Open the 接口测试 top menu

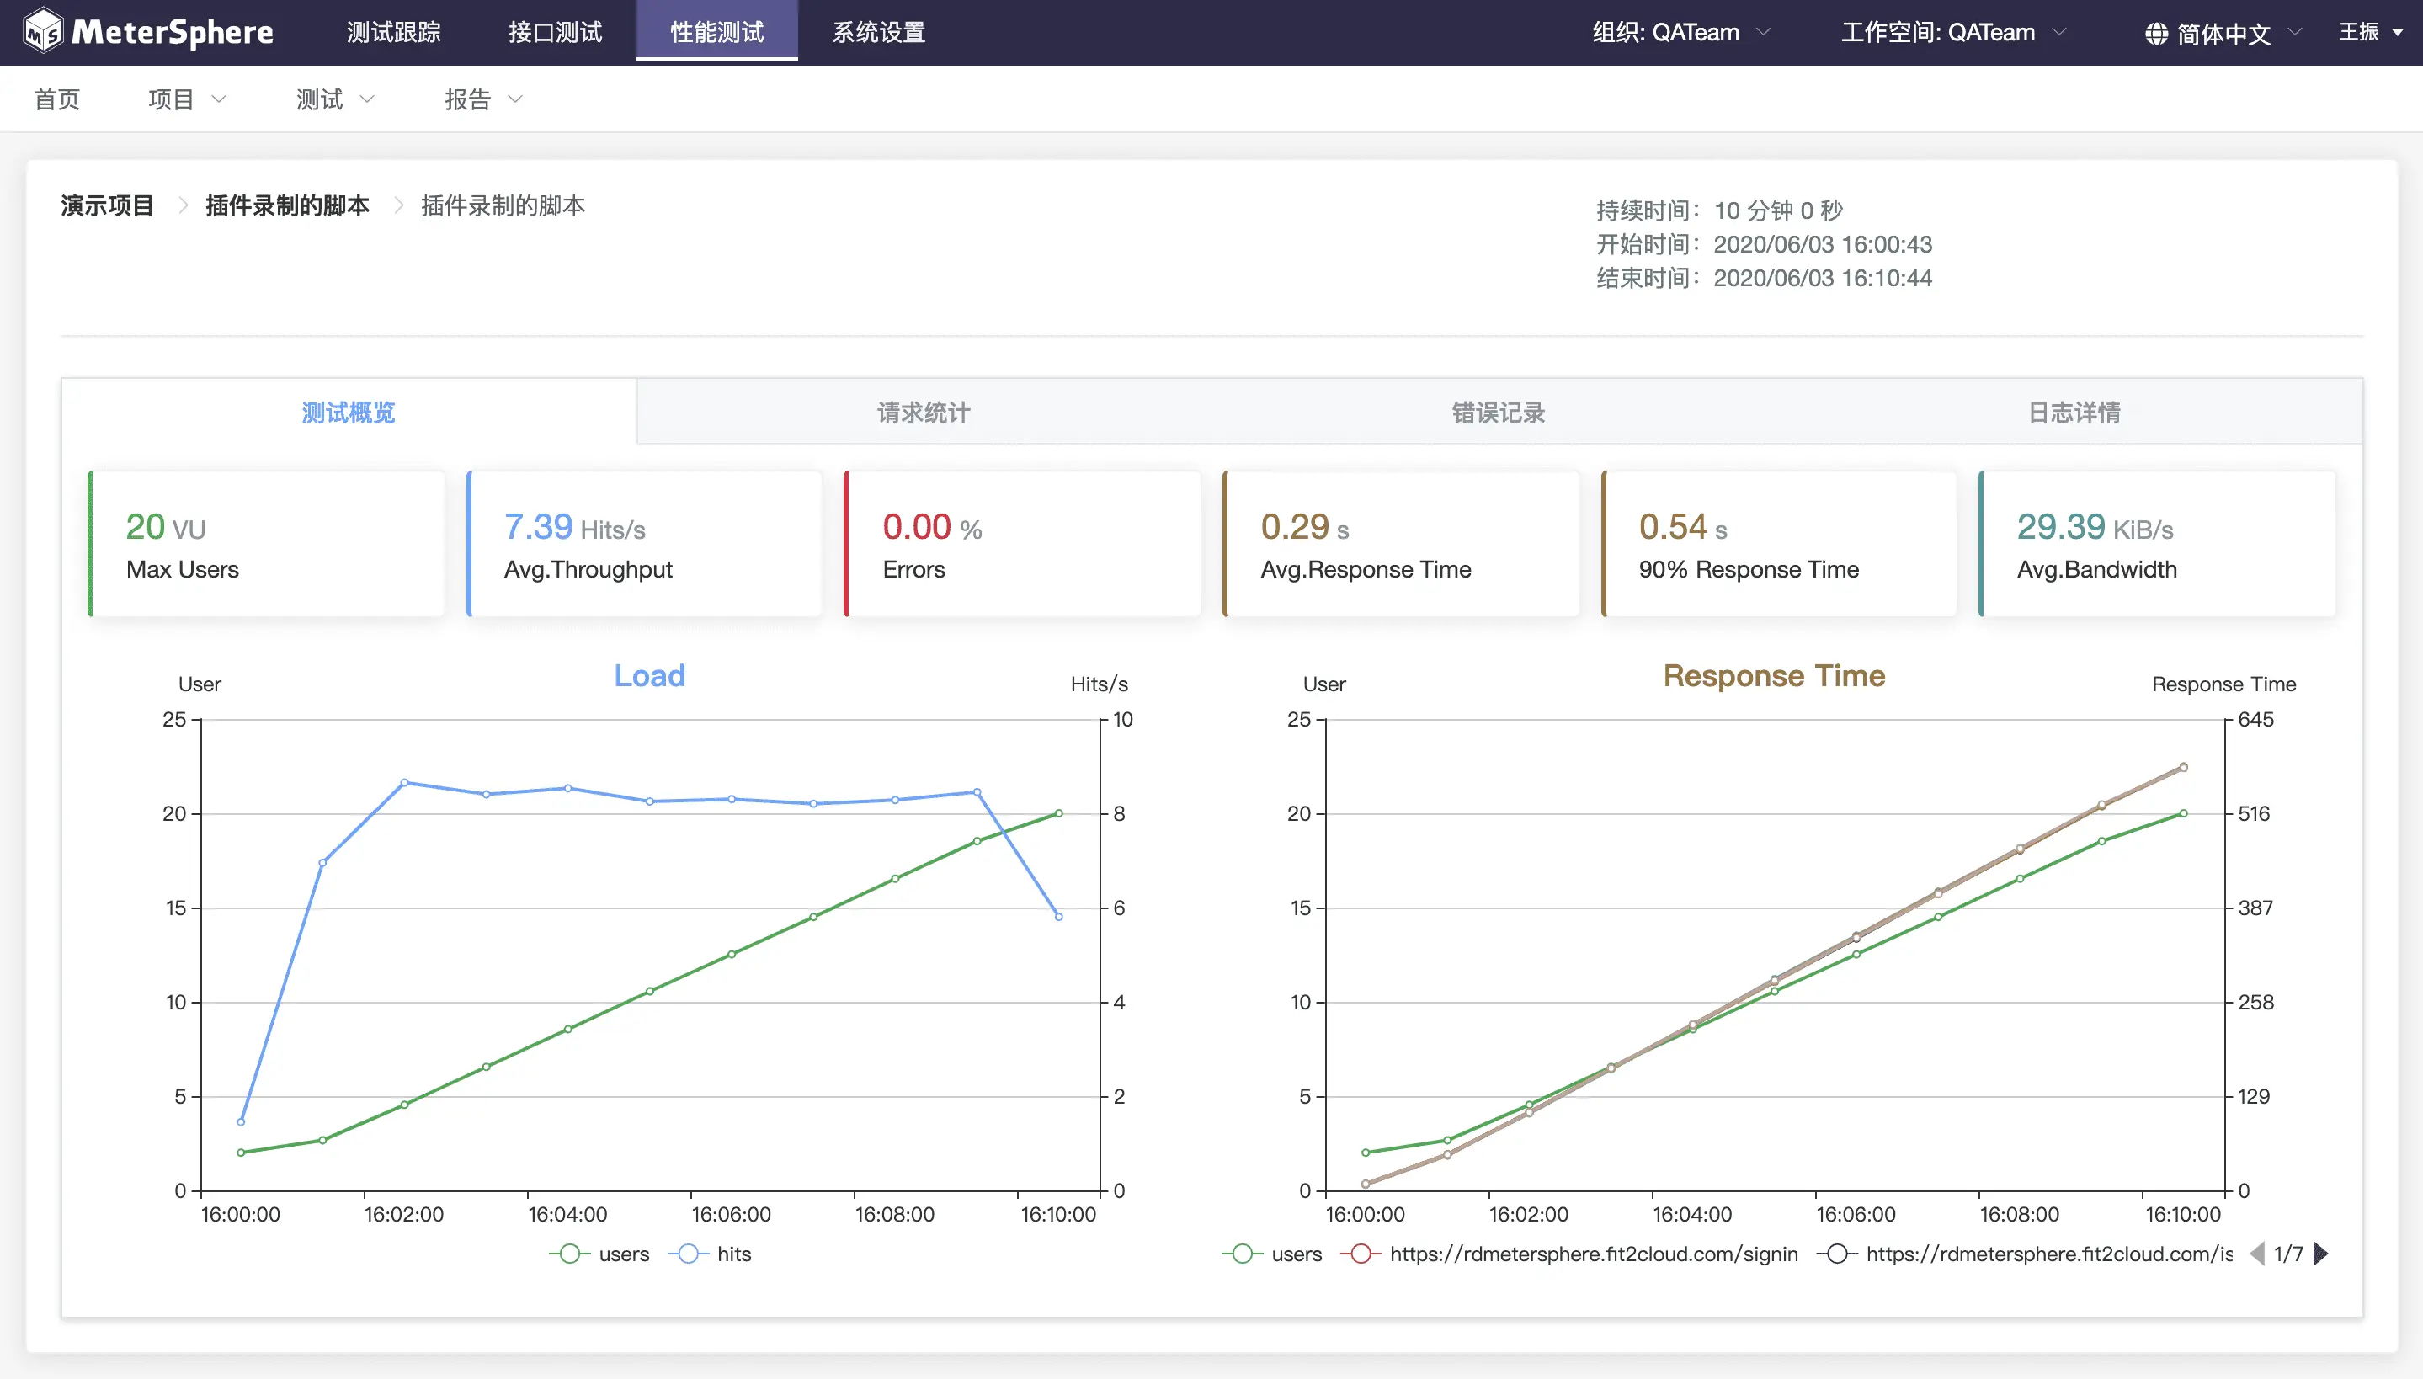click(555, 32)
